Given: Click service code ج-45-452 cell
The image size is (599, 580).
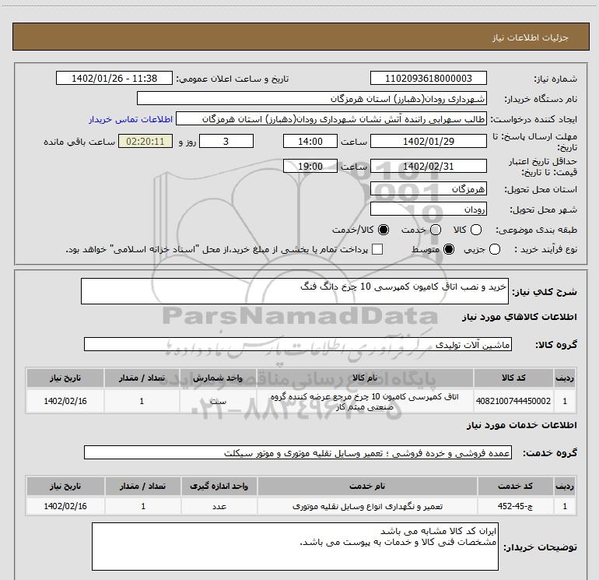Looking at the screenshot, I should [515, 506].
